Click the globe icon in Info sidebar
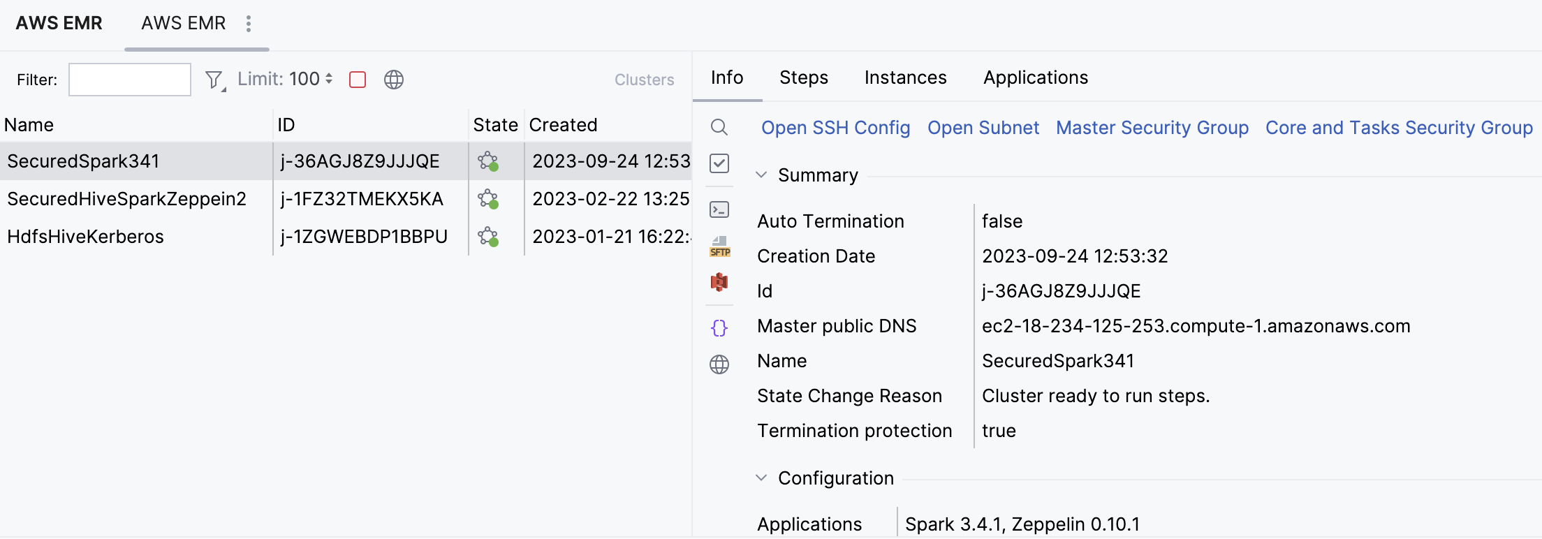This screenshot has width=1542, height=539. pyautogui.click(x=719, y=364)
